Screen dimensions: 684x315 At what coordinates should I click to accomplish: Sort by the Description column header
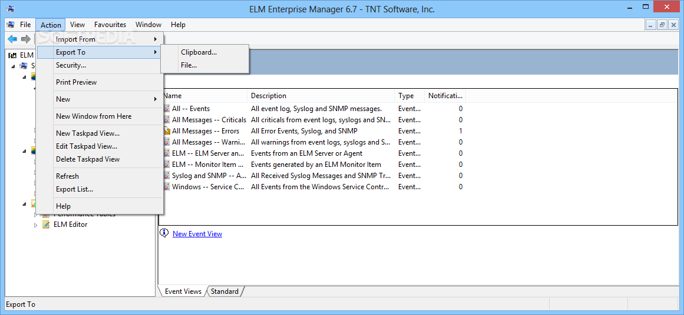click(x=321, y=96)
